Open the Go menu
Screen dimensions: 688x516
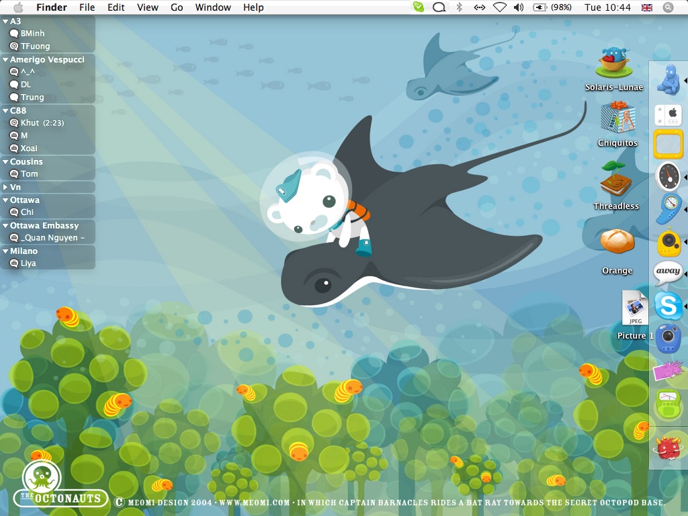tap(177, 7)
